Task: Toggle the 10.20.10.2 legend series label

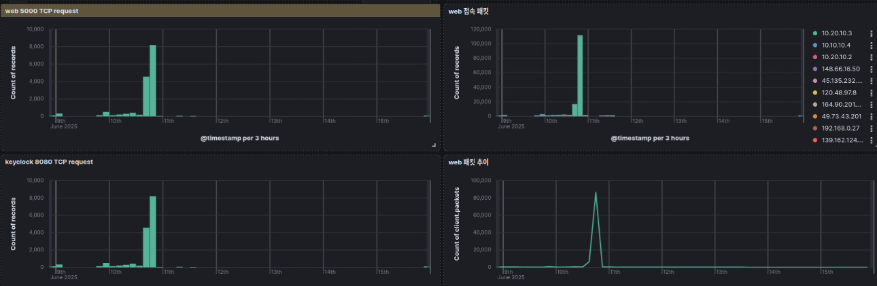Action: point(837,57)
